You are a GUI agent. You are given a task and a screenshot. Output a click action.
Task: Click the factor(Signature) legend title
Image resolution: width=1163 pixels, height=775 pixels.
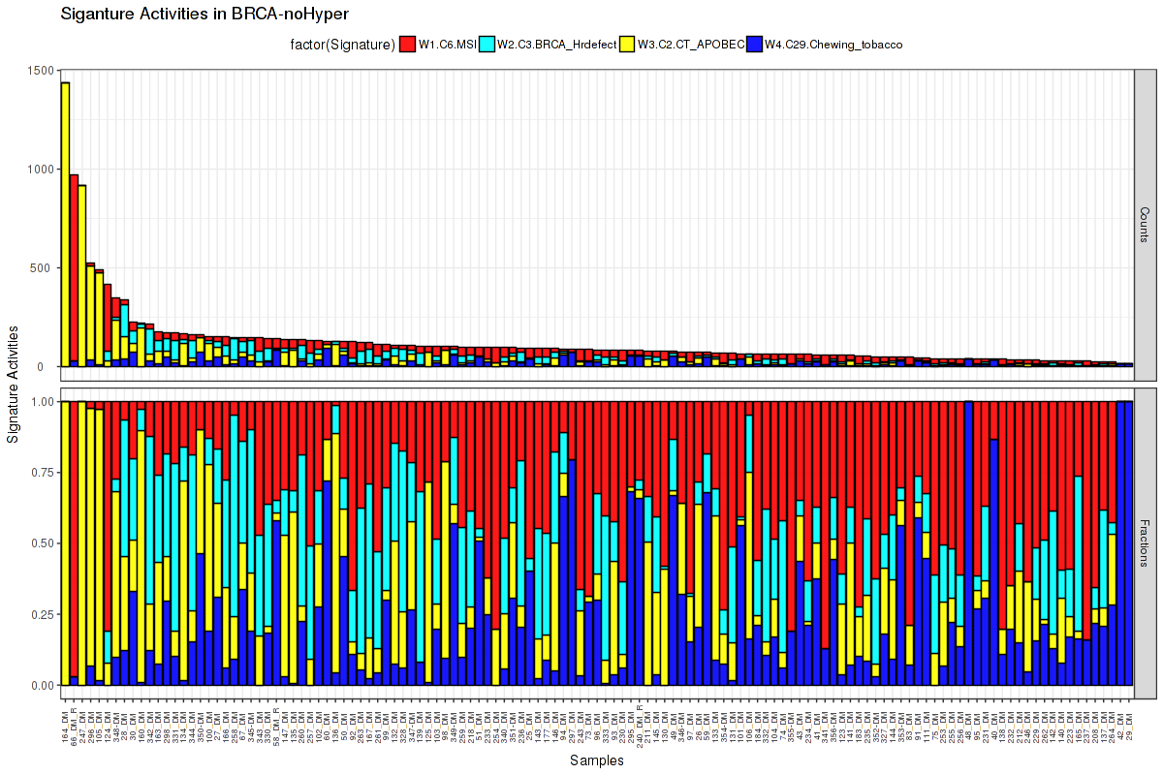[x=343, y=44]
